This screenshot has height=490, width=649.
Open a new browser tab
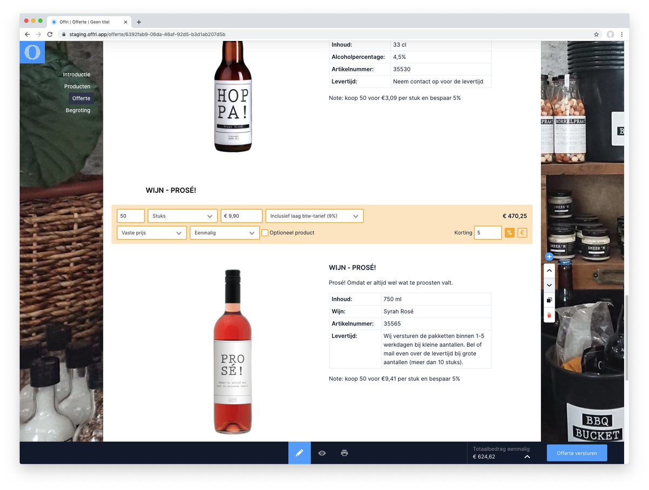pyautogui.click(x=139, y=22)
